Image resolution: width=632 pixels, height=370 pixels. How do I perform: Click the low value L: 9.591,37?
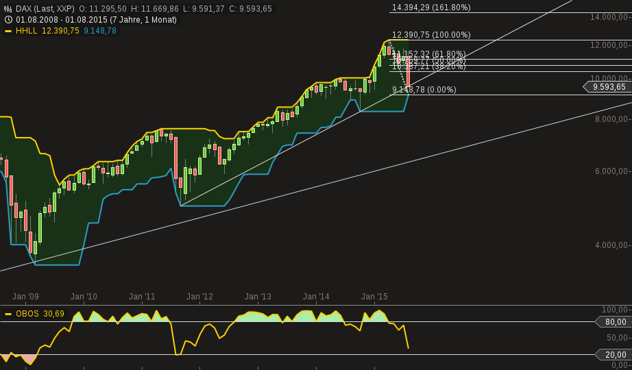(x=204, y=8)
